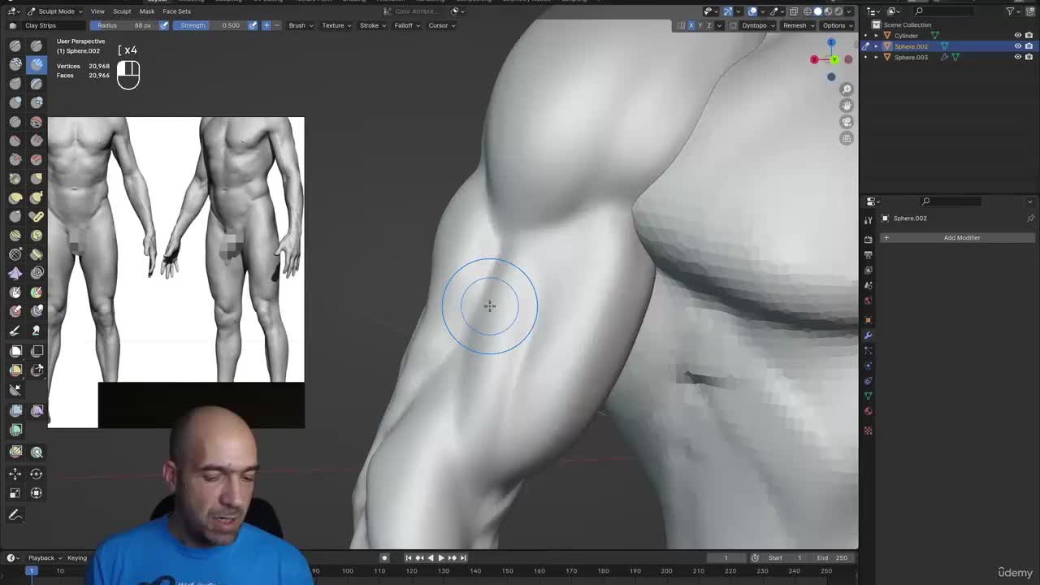
Task: Open the Tool properties tab icon
Action: [x=868, y=220]
